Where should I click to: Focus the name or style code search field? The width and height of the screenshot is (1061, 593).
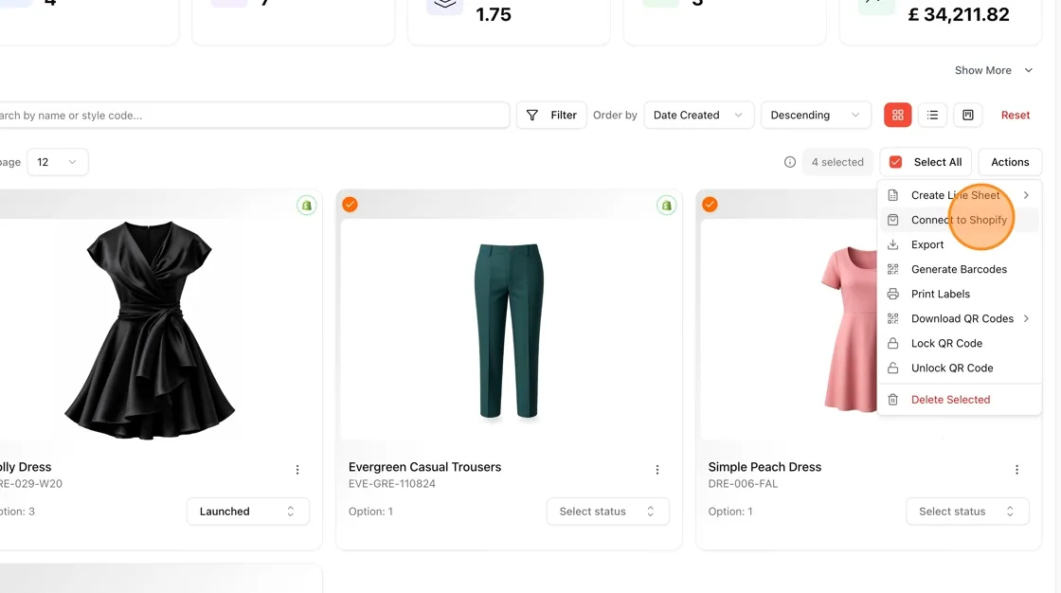(254, 115)
